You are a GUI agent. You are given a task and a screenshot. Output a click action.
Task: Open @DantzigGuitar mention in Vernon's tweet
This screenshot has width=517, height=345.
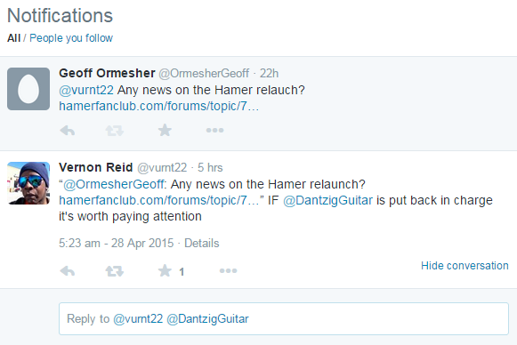[x=328, y=200]
